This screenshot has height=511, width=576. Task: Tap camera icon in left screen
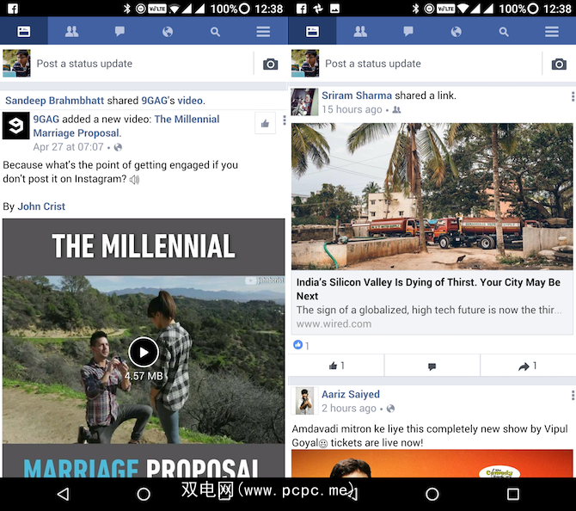270,64
